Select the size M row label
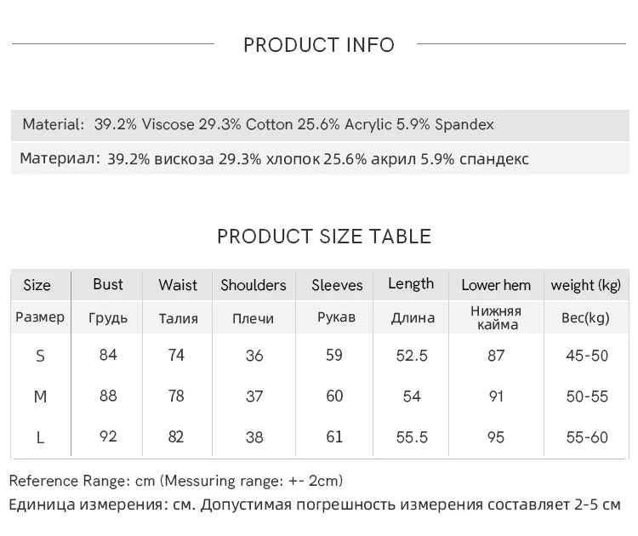This screenshot has width=638, height=536. 40,396
